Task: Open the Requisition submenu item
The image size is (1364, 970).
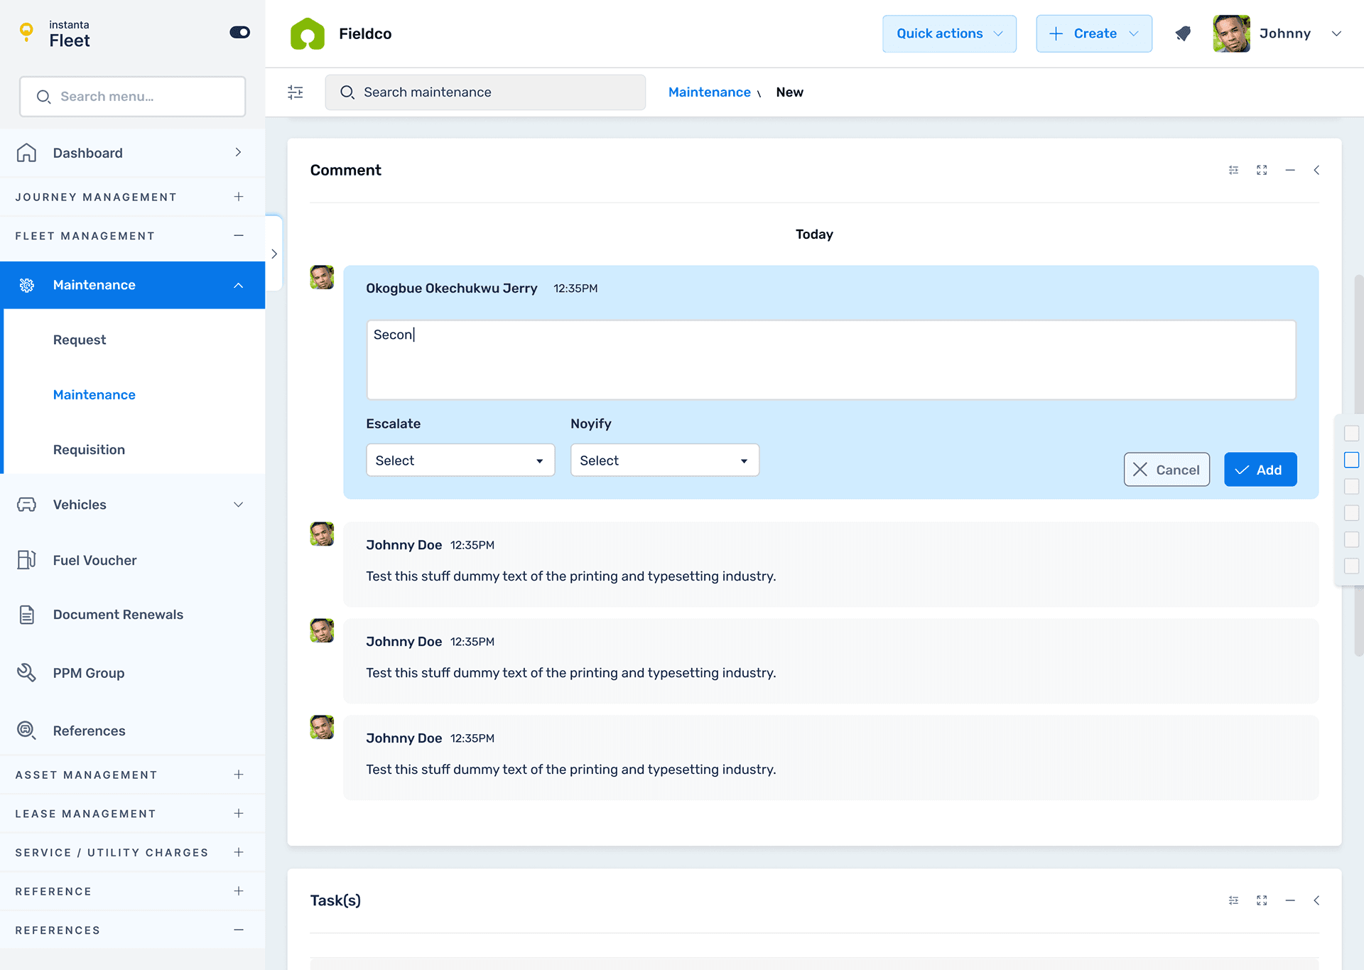Action: 89,450
